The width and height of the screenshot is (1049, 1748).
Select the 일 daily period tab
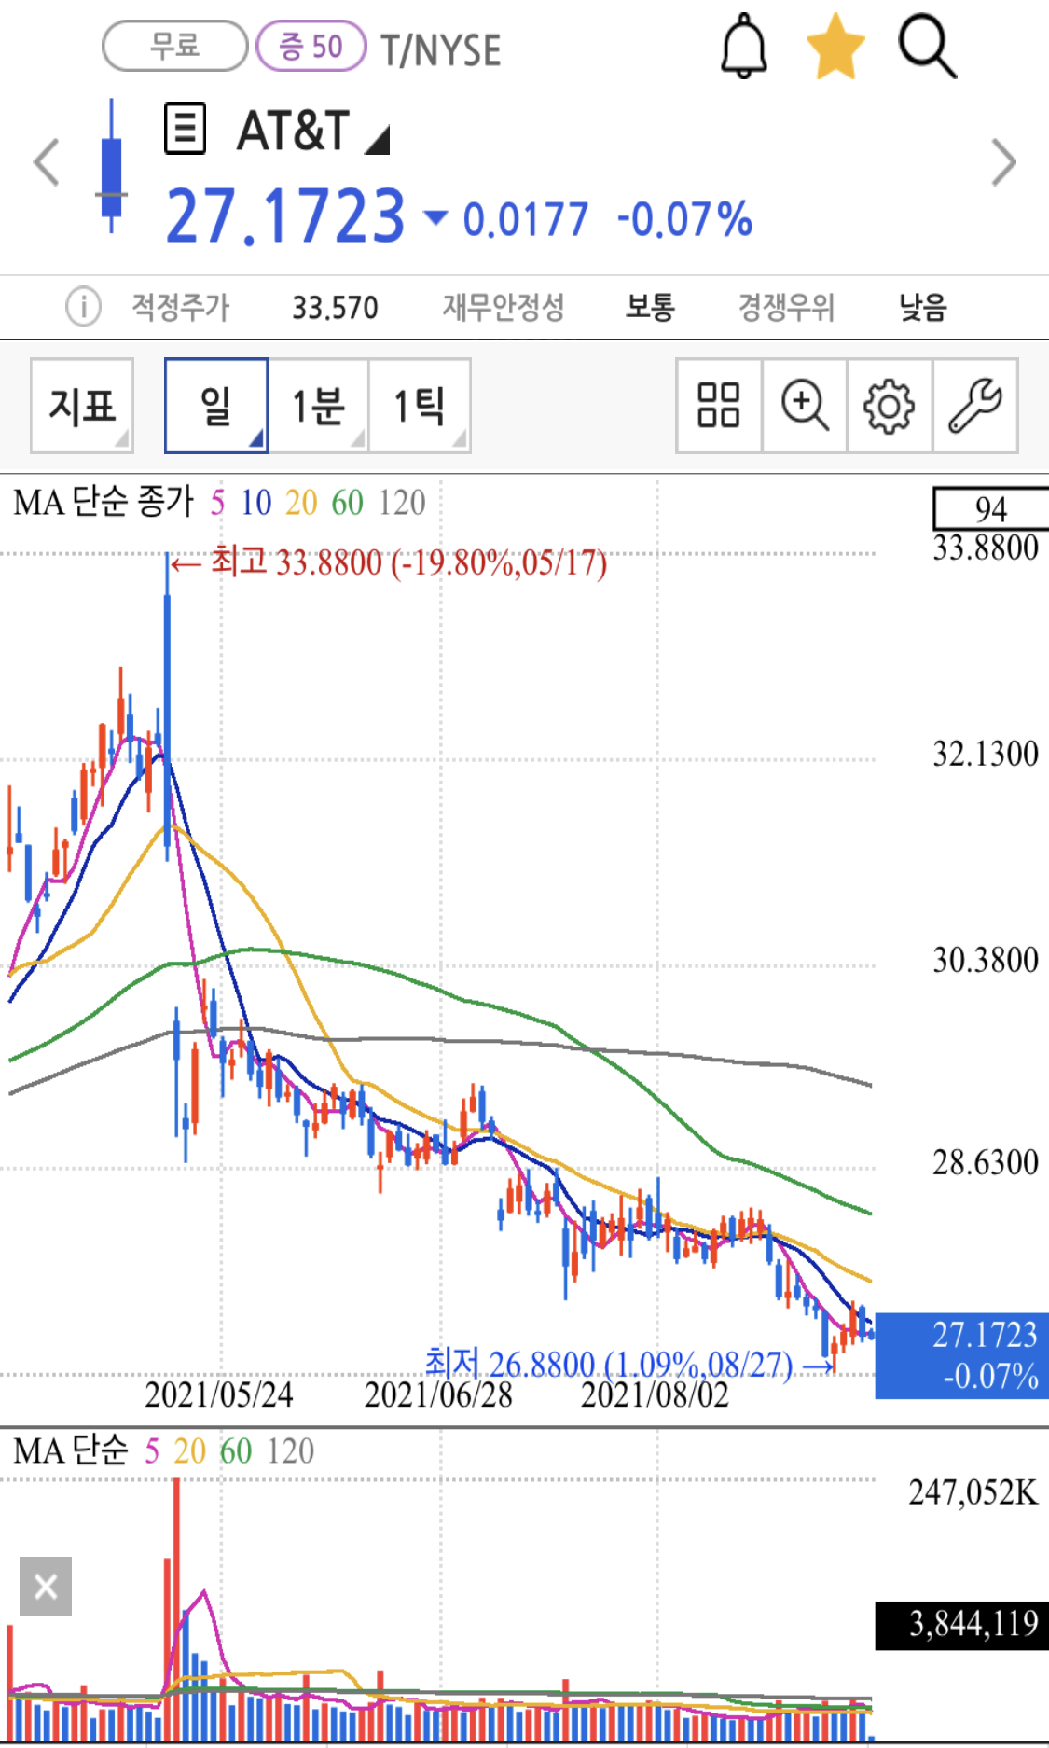(x=216, y=406)
